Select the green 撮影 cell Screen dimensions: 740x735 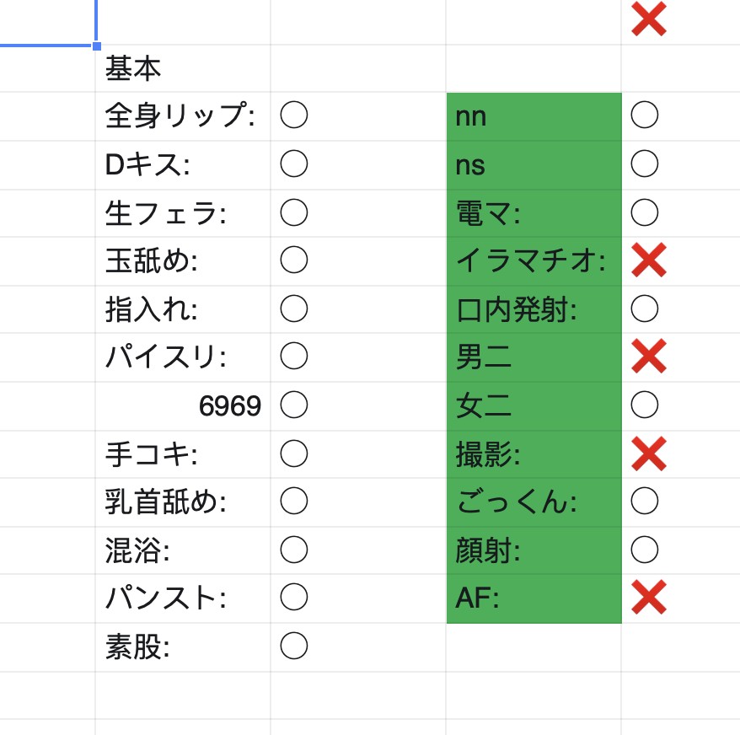[534, 454]
